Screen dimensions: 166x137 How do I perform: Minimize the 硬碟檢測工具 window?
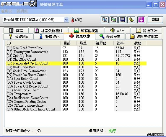149,5
